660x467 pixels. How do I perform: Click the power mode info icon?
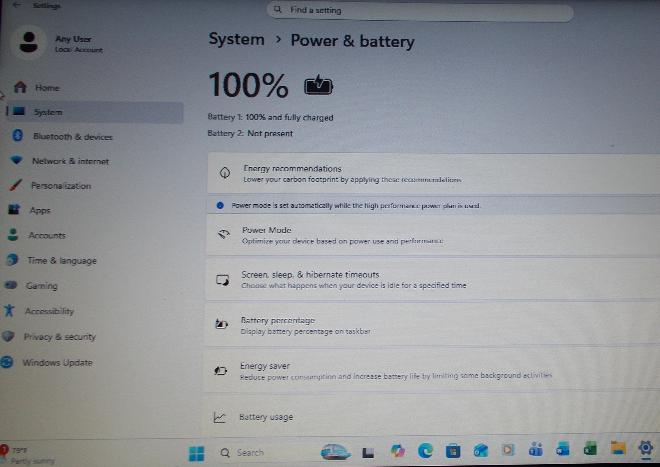pyautogui.click(x=220, y=205)
